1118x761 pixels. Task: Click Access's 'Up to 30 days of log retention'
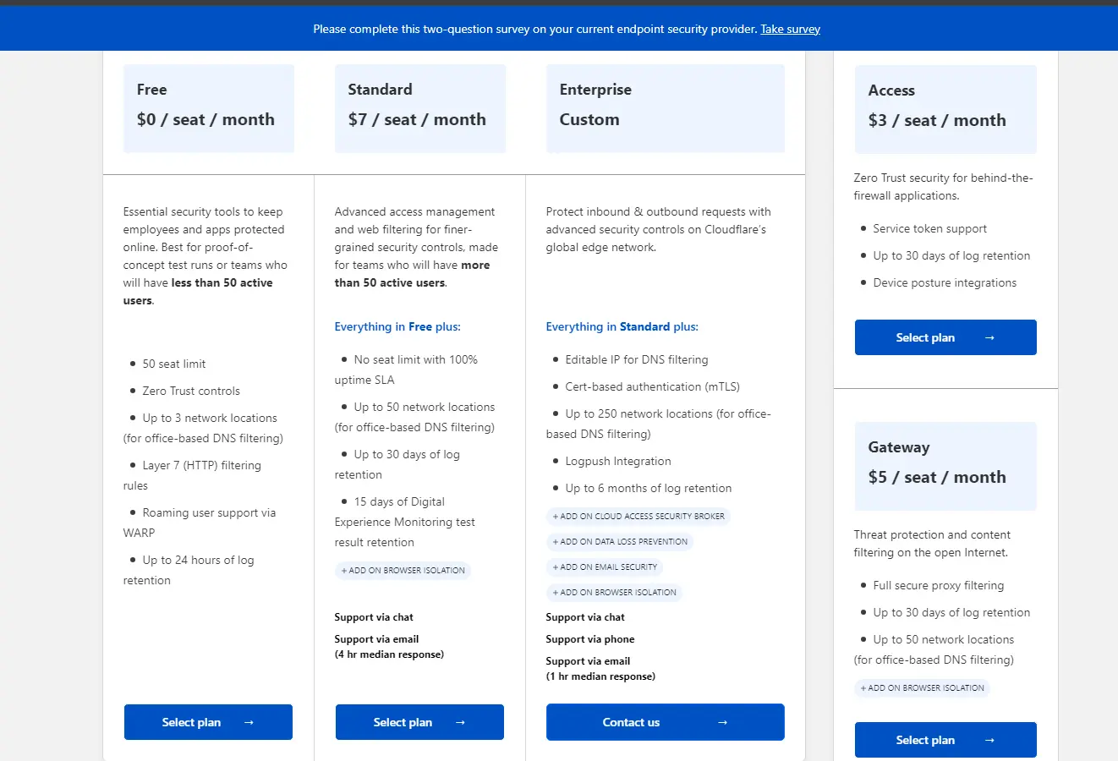952,255
